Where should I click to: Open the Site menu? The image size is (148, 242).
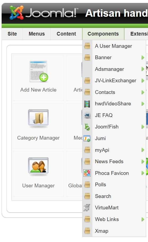(12, 34)
